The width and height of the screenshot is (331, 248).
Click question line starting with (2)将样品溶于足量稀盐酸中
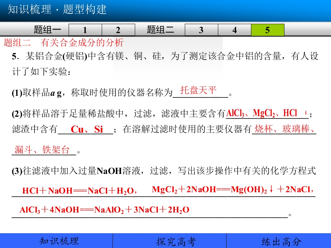pyautogui.click(x=162, y=113)
